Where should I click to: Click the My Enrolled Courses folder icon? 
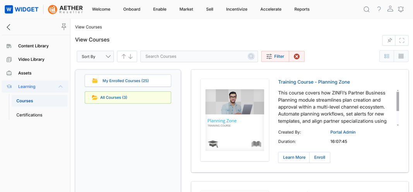point(95,81)
